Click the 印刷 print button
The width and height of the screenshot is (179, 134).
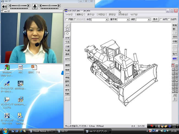(x=175, y=41)
